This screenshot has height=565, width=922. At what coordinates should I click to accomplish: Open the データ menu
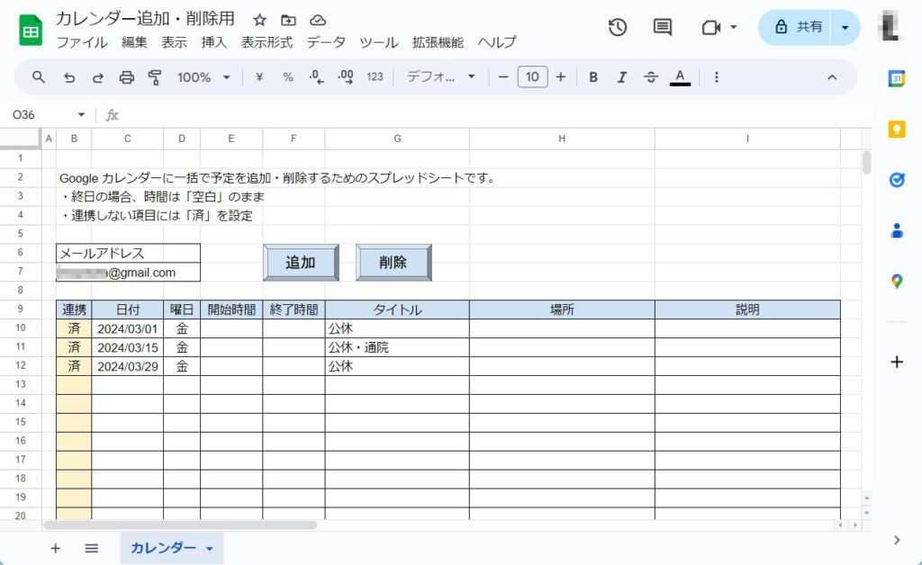[325, 42]
